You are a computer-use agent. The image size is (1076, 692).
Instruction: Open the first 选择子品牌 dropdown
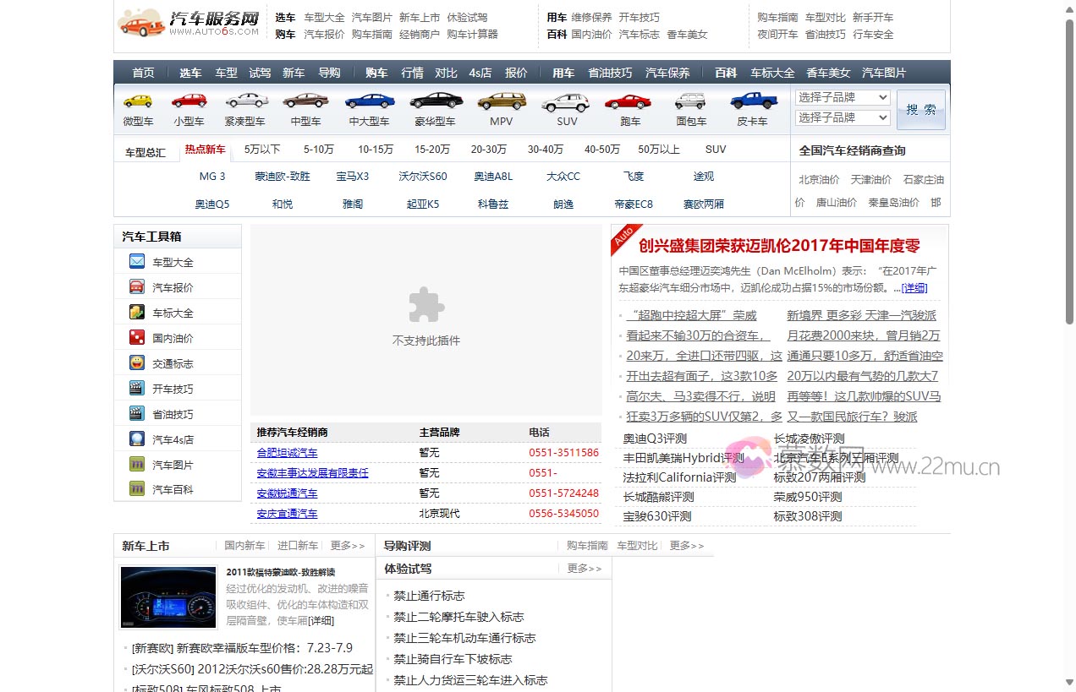[x=842, y=97]
